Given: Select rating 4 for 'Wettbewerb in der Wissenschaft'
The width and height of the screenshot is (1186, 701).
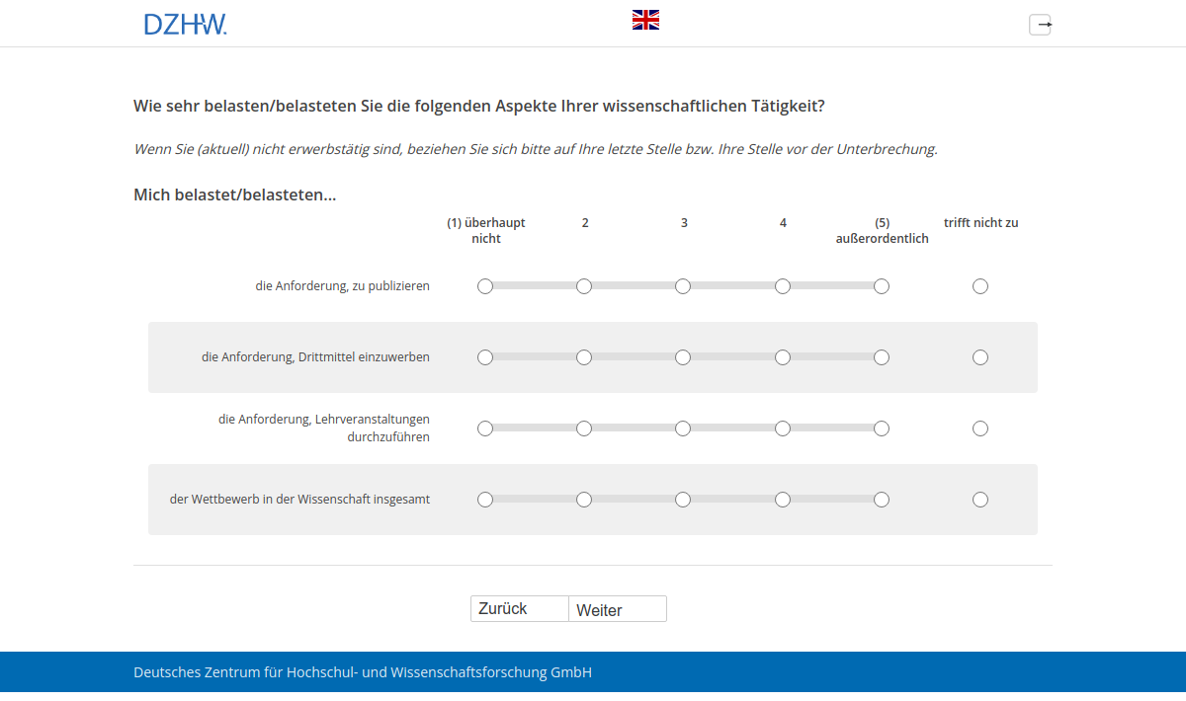Looking at the screenshot, I should point(782,499).
